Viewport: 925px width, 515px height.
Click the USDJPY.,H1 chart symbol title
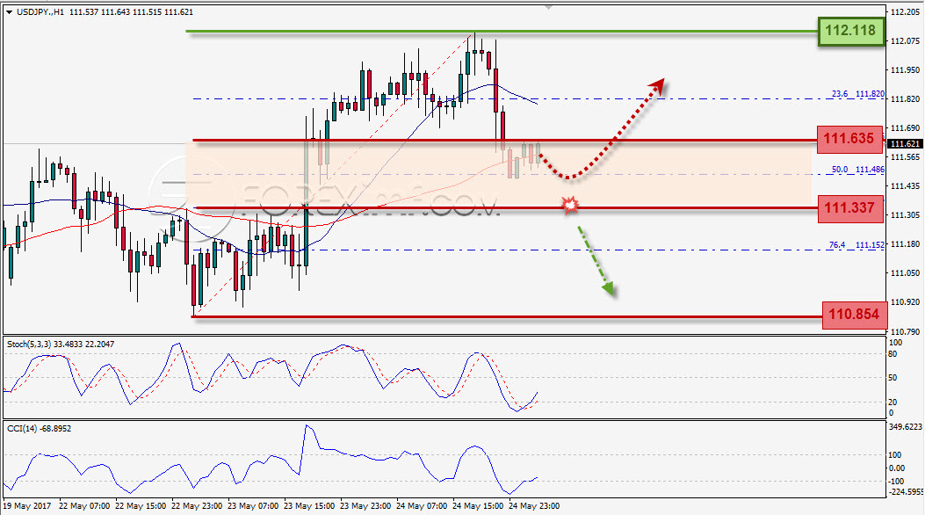click(40, 12)
